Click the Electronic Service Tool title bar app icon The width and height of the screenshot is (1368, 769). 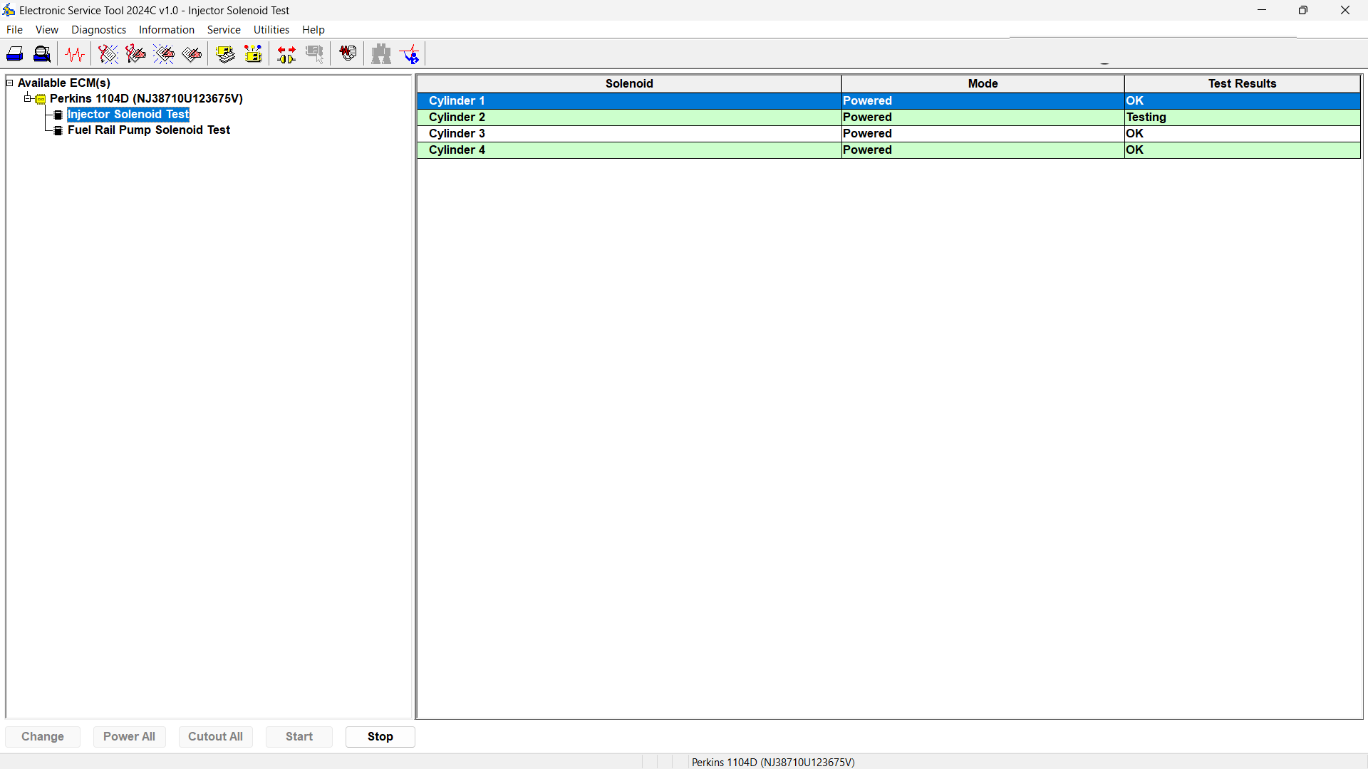[9, 10]
